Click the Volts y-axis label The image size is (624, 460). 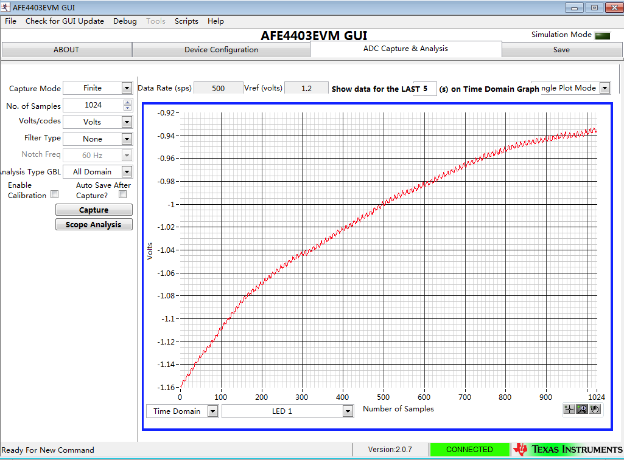pos(150,251)
